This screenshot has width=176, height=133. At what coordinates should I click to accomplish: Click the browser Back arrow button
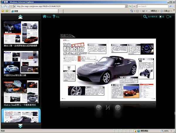pyautogui.click(x=3, y=6)
